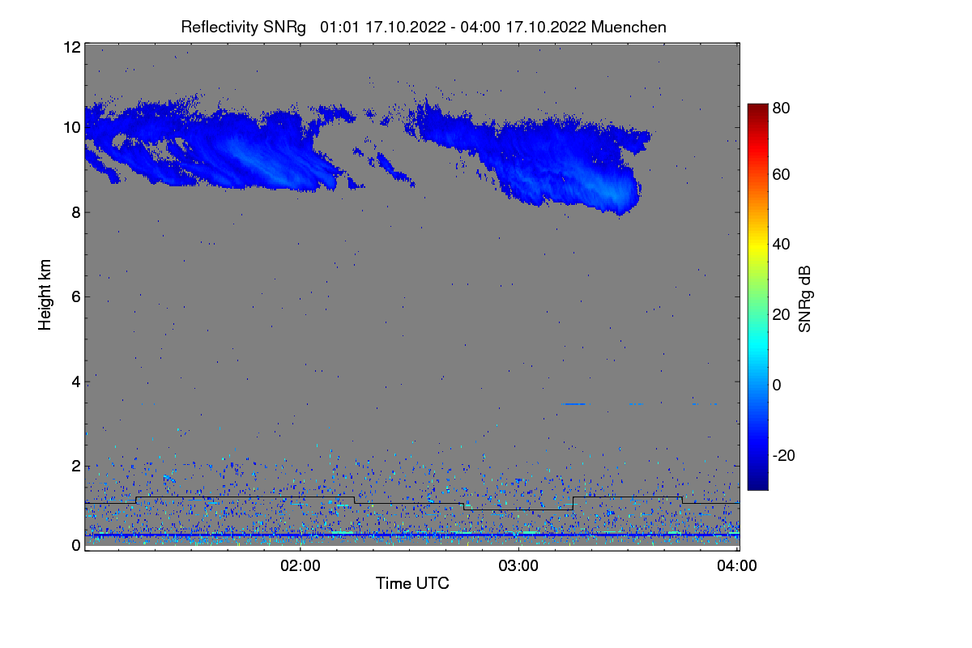
Task: Click the -20 colorbar tick label
Action: pos(783,456)
